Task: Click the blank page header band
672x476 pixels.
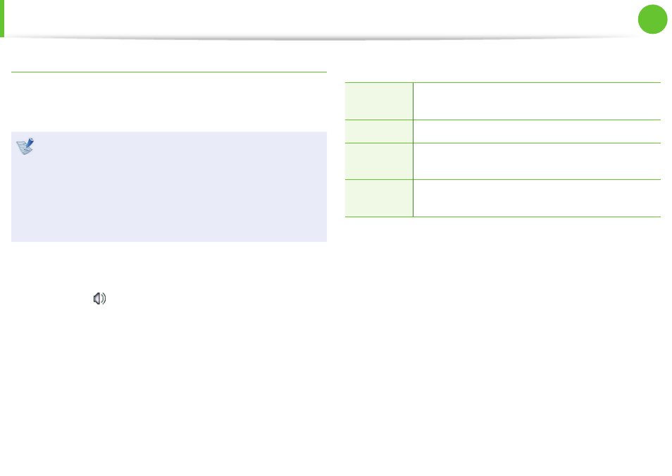Action: tap(321, 18)
